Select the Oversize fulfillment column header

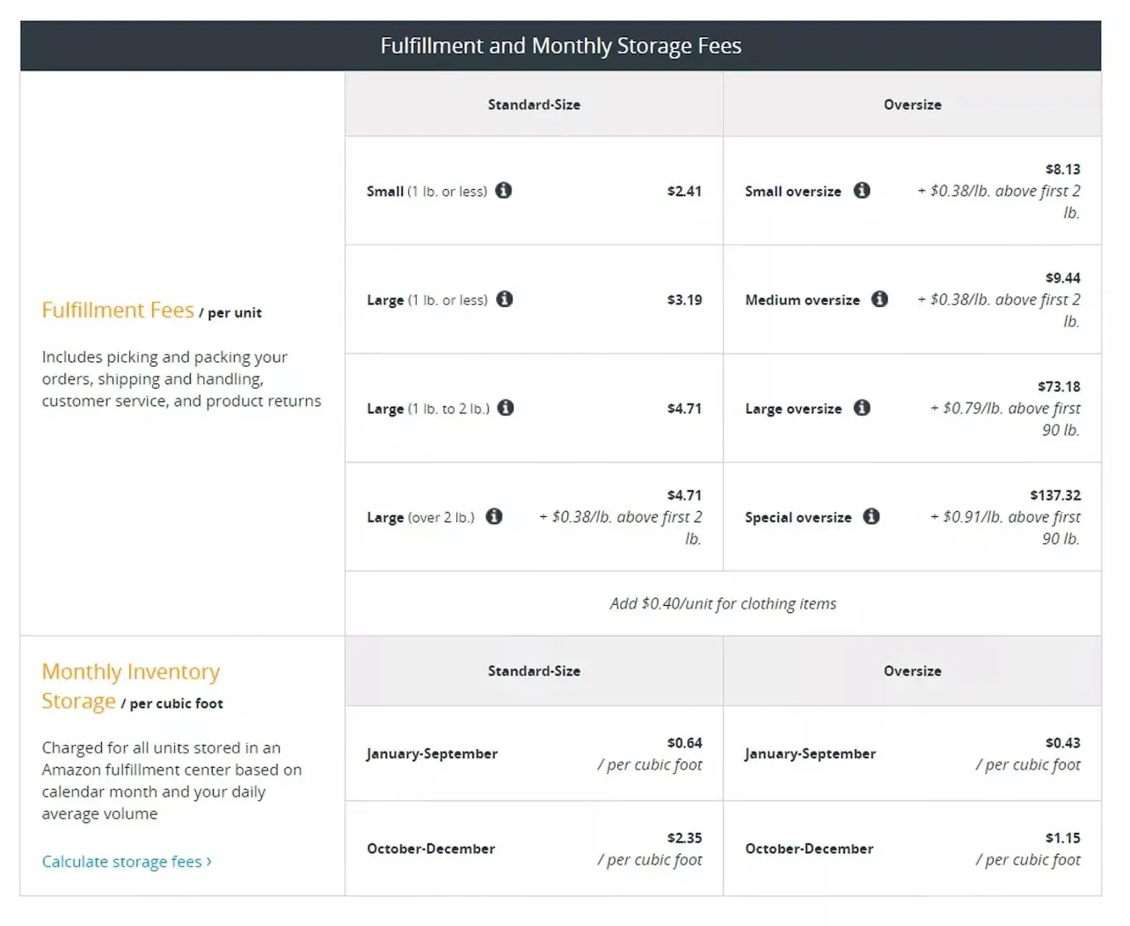click(x=912, y=105)
